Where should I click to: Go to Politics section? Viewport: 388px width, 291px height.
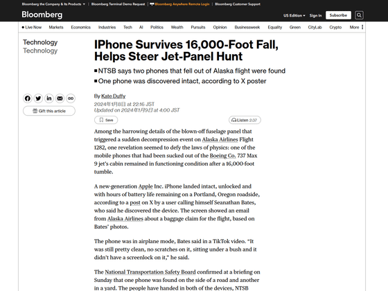(x=157, y=27)
